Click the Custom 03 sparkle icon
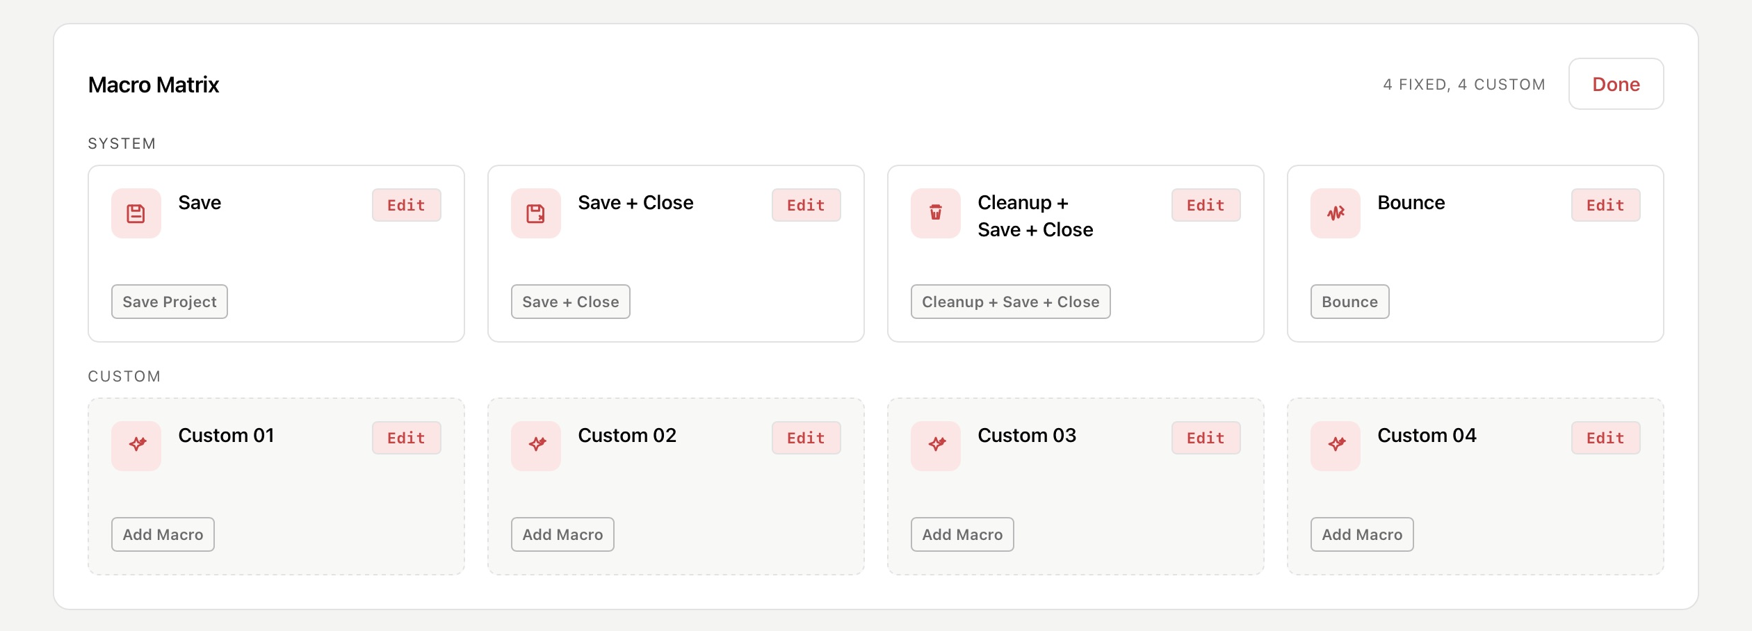This screenshot has height=631, width=1752. point(936,446)
